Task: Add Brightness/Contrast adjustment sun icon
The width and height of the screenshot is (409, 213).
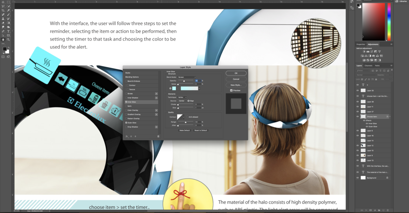Action: (364, 51)
